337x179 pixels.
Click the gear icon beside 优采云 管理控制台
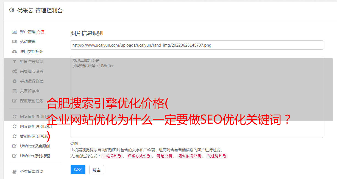coord(12,10)
